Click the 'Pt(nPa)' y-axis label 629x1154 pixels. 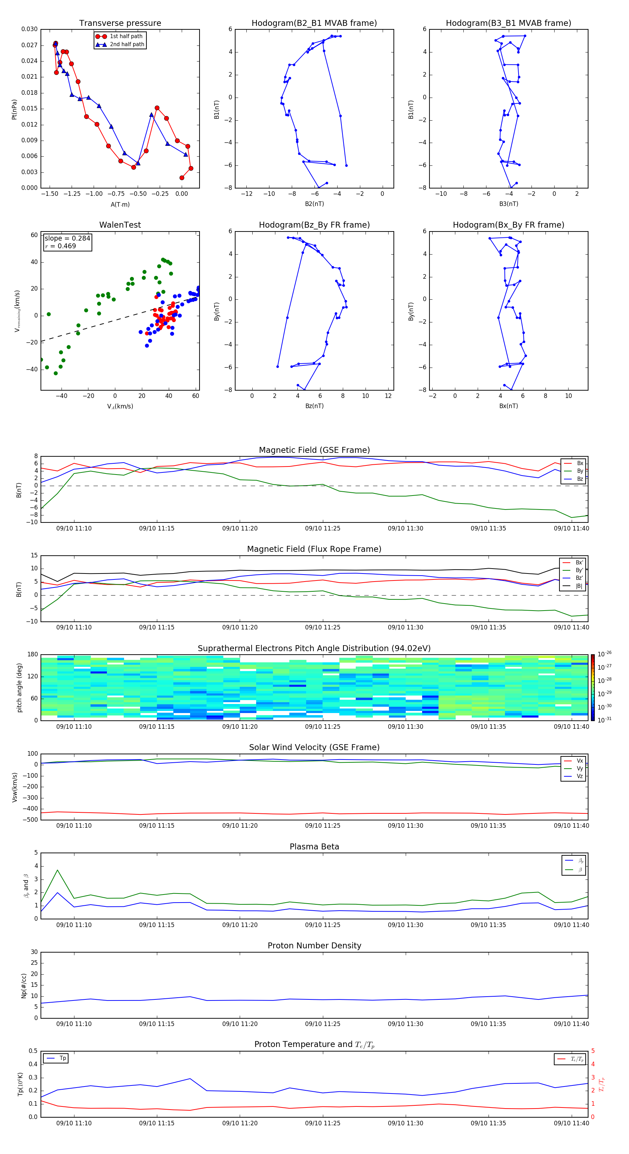click(14, 109)
